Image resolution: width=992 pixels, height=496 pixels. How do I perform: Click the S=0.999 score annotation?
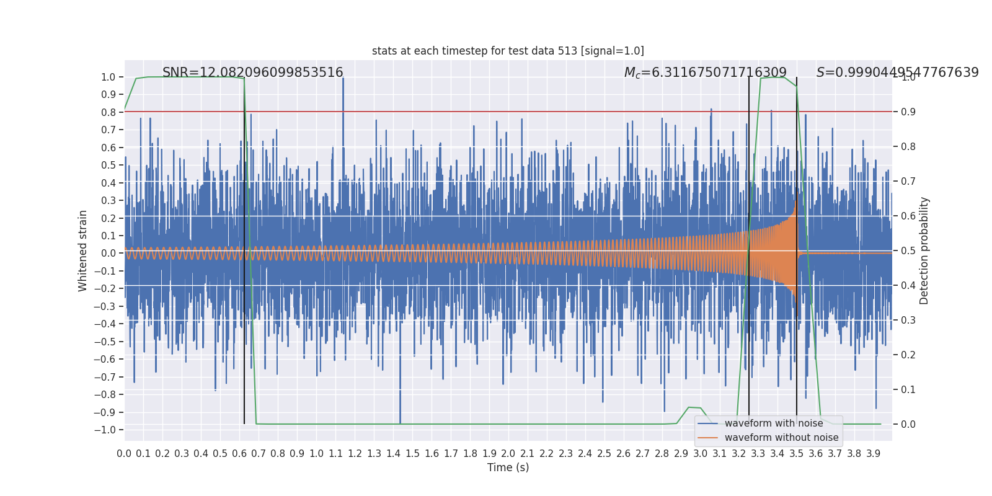click(897, 73)
